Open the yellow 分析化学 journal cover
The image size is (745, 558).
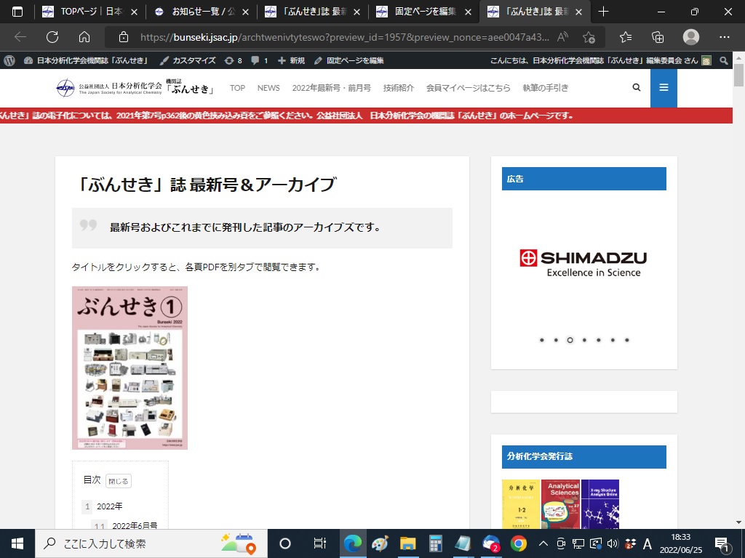tap(521, 504)
